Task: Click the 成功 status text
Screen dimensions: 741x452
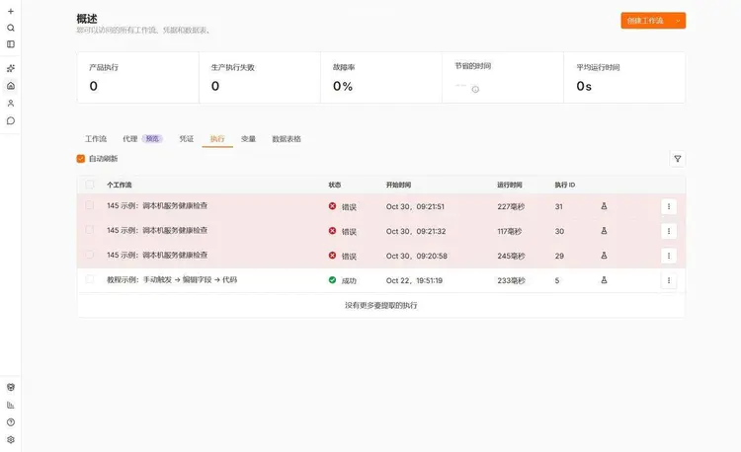Action: coord(349,280)
